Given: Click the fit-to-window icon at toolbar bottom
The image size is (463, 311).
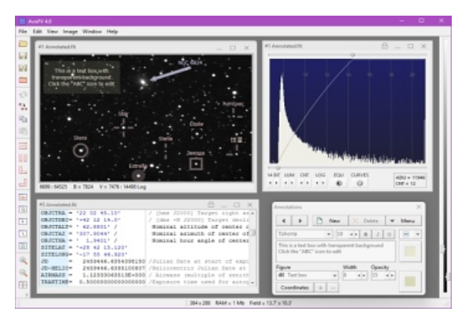Looking at the screenshot, I should 23,285.
